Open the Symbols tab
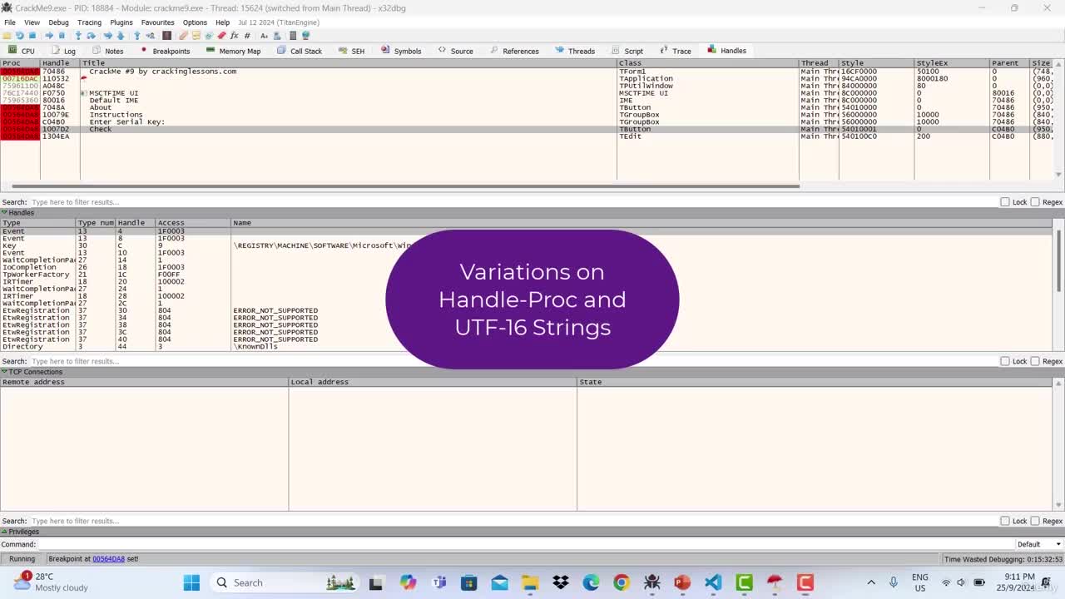 click(401, 51)
